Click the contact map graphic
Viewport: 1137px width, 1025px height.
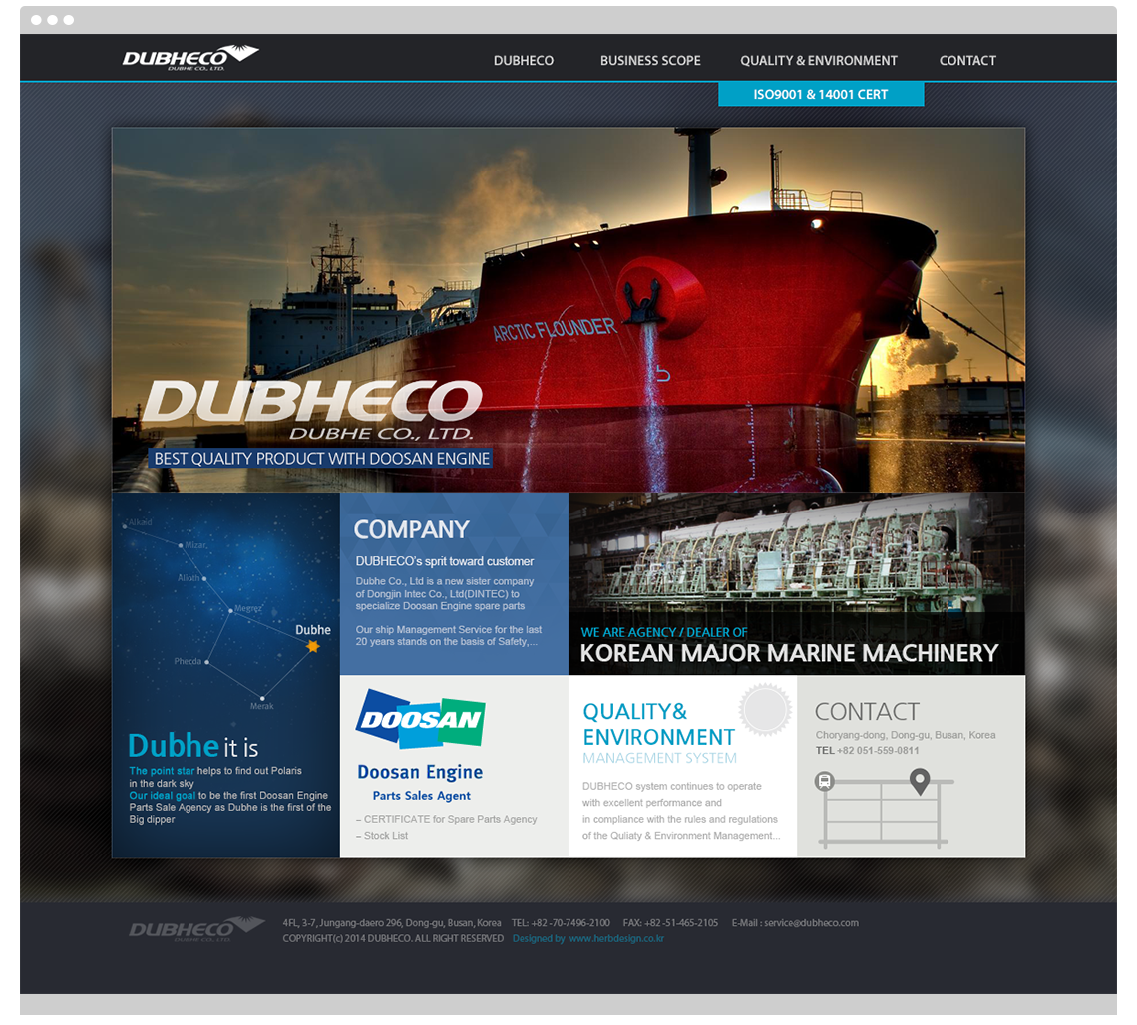coord(885,809)
